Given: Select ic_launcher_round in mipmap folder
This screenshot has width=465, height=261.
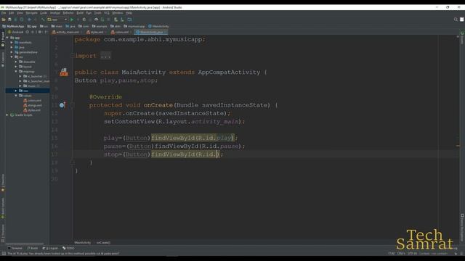Looking at the screenshot, I should tap(36, 81).
